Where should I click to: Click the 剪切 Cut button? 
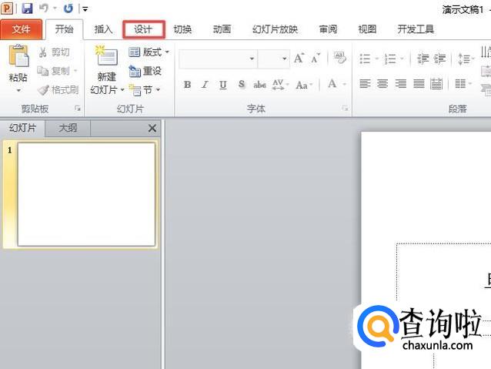pyautogui.click(x=54, y=52)
